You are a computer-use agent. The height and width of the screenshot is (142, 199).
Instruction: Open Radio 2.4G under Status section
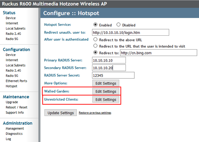[14, 34]
